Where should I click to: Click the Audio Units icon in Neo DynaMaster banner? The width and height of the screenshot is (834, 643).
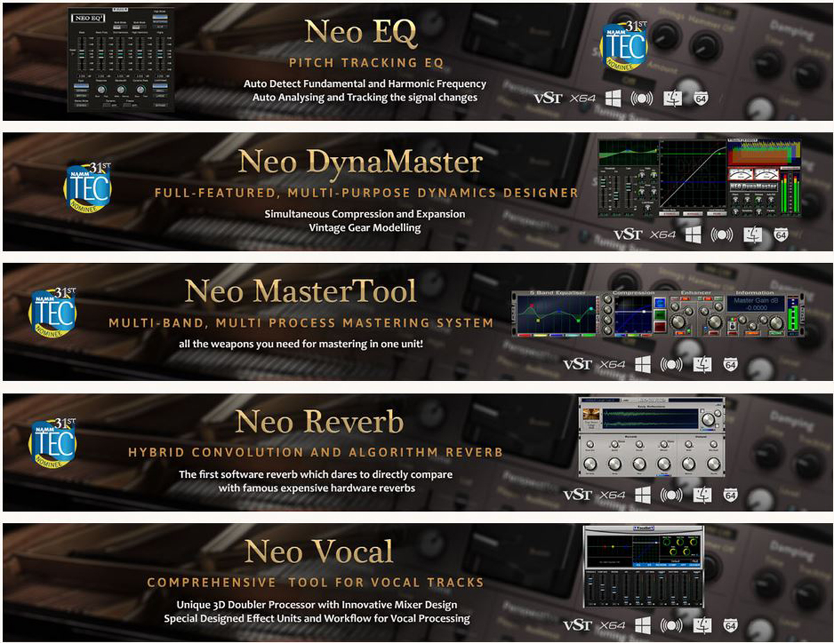tap(723, 235)
